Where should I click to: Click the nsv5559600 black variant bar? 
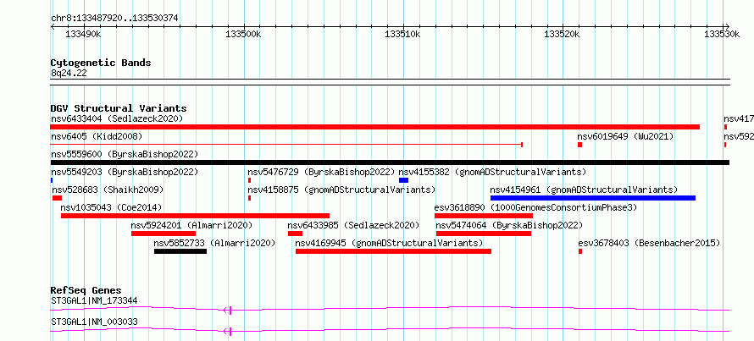coord(390,162)
